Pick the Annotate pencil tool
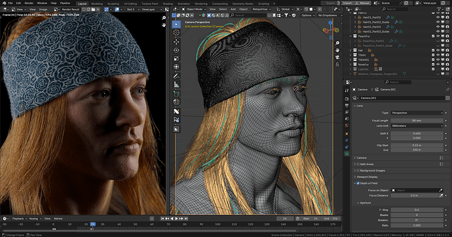 coord(176,76)
